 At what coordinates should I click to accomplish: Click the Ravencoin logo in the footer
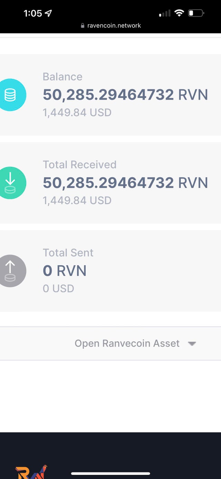31,472
